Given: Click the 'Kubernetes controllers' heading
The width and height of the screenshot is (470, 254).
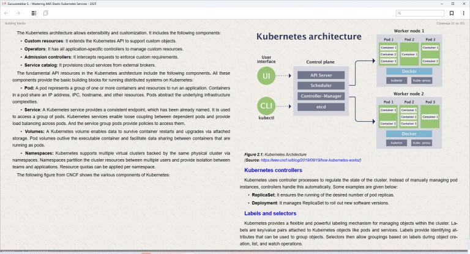Looking at the screenshot, I should tap(273, 170).
